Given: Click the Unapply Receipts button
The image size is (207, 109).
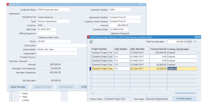Looking at the screenshot, I should point(43,87).
